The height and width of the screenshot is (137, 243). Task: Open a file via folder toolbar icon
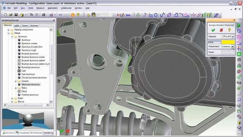point(11,15)
